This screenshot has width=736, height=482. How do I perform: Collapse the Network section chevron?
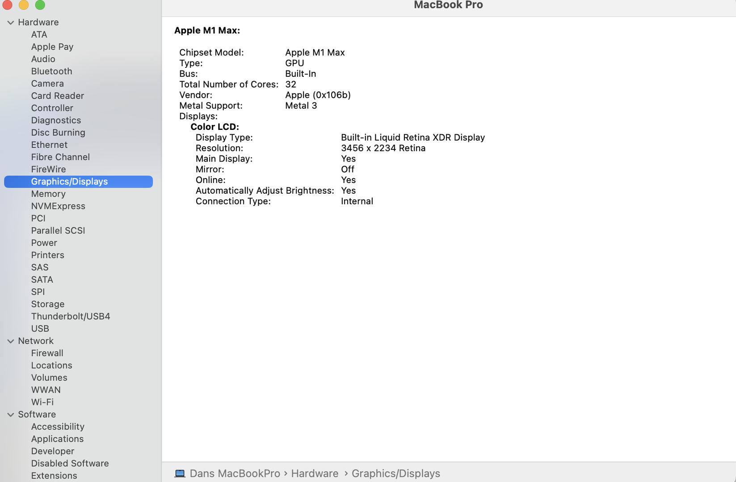click(11, 341)
